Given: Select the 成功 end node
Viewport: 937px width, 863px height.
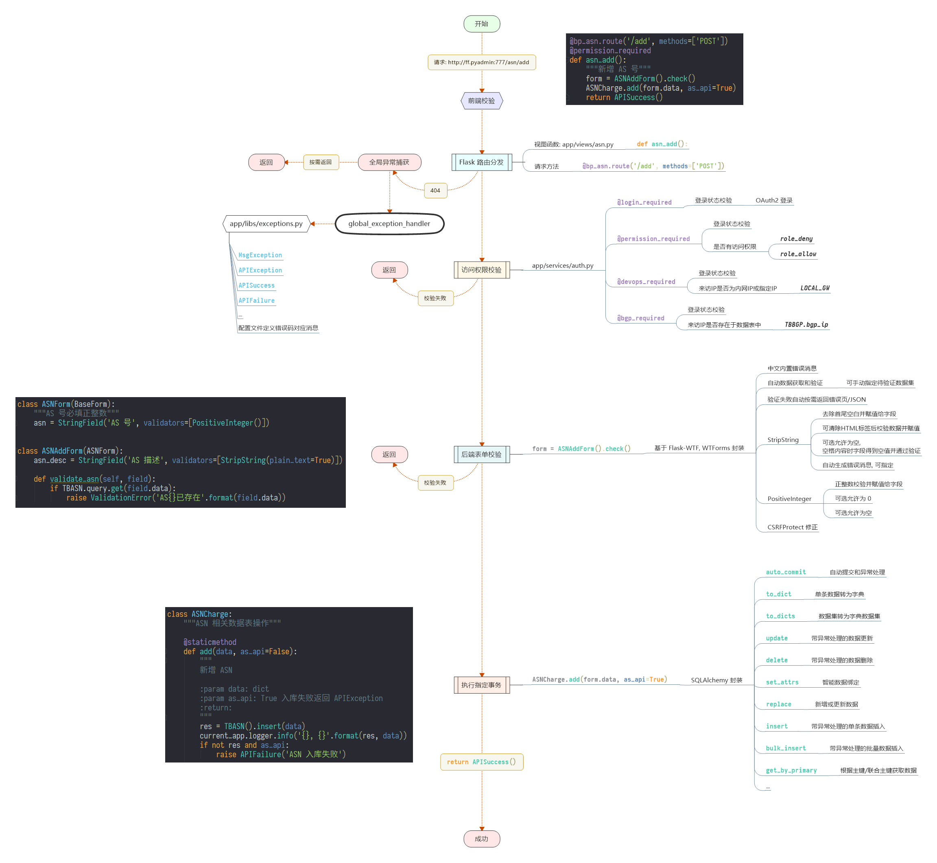Looking at the screenshot, I should [x=481, y=839].
